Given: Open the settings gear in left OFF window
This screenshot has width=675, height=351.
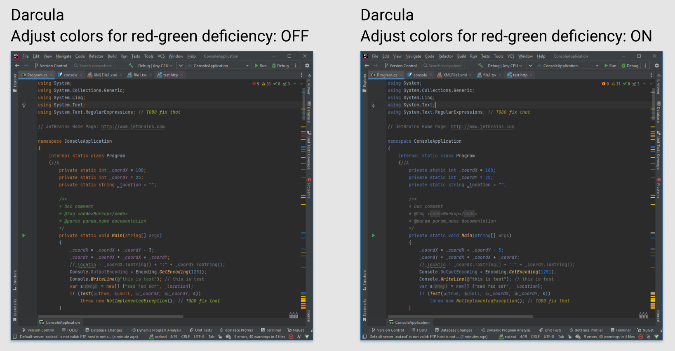Looking at the screenshot, I should click(307, 66).
